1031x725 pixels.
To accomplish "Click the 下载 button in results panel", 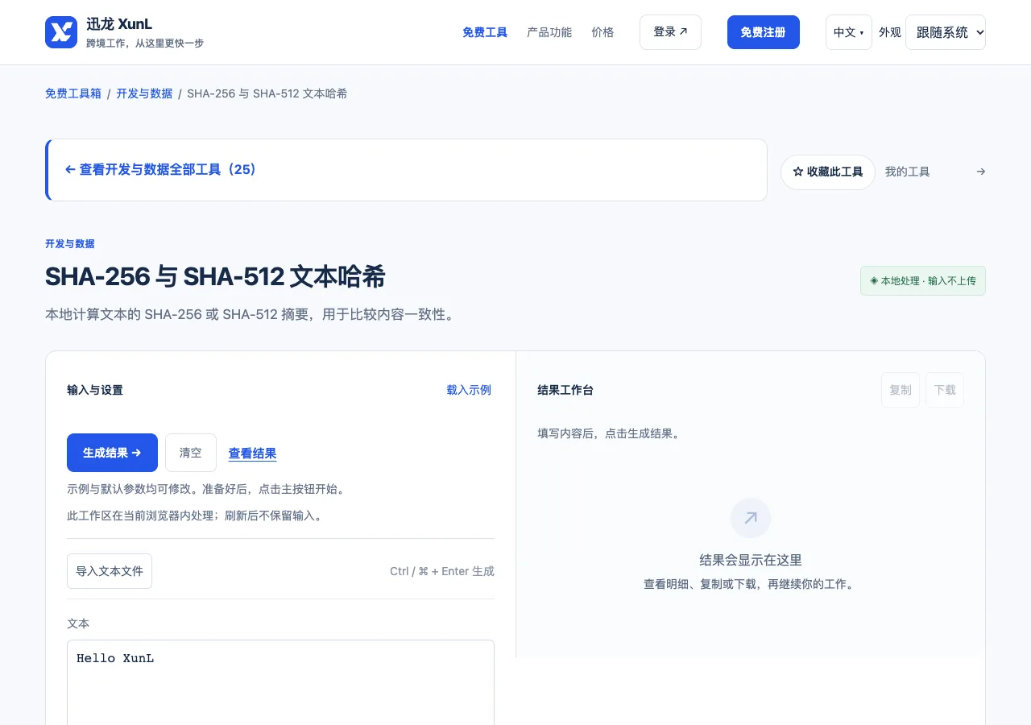I will tap(945, 390).
